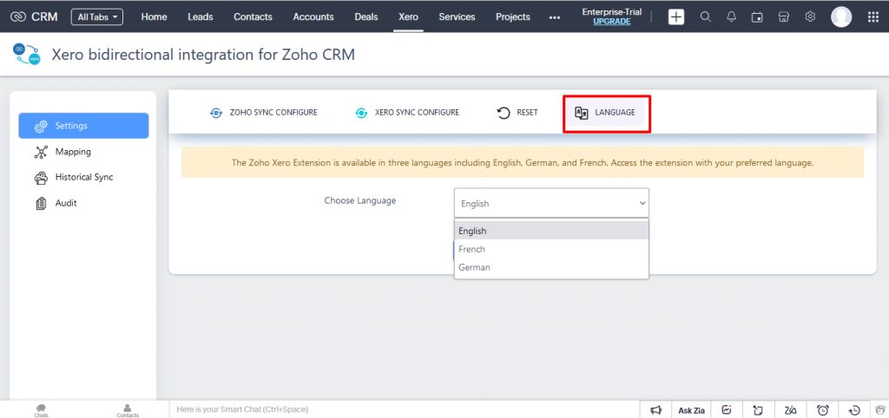This screenshot has height=418, width=889.
Task: Open the alarm clock reminders icon
Action: click(x=823, y=410)
